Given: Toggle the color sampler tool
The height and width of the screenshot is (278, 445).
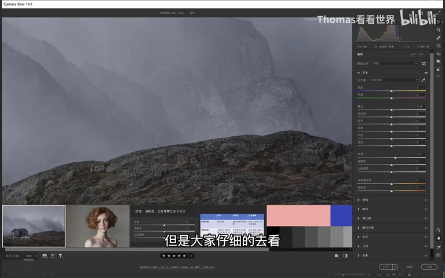Looking at the screenshot, I should (x=439, y=247).
